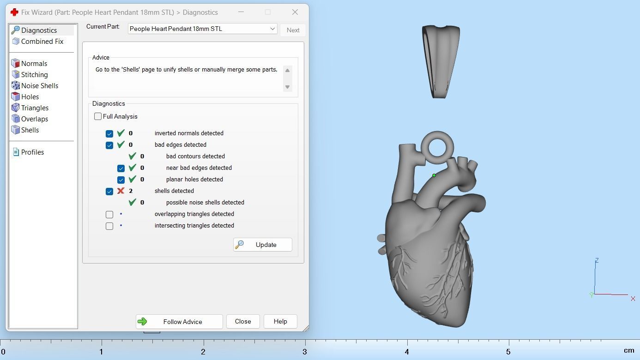The width and height of the screenshot is (640, 360).
Task: Open the Combined Fix page
Action: [42, 41]
